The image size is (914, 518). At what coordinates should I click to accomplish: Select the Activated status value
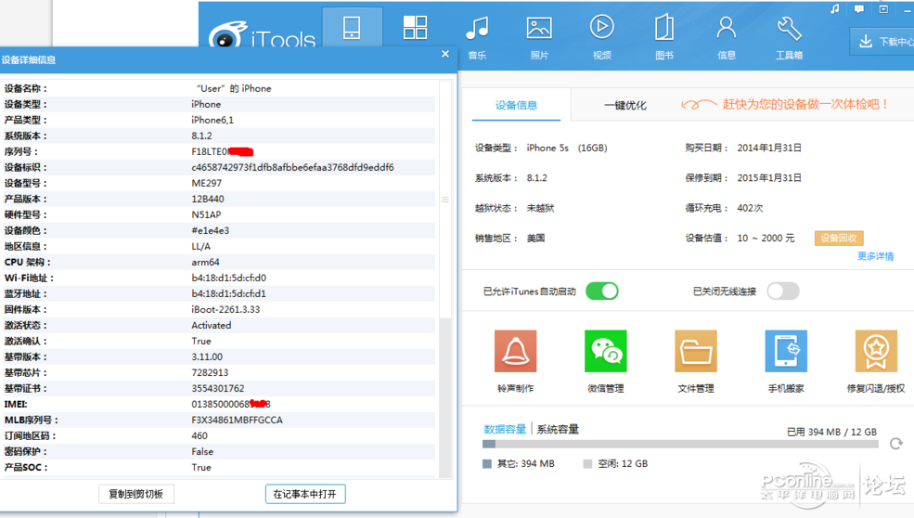click(211, 325)
